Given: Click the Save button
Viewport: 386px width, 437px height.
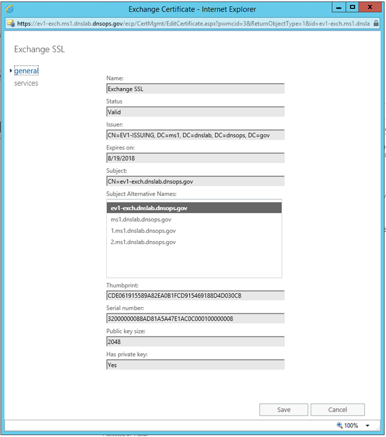Looking at the screenshot, I should pos(284,409).
